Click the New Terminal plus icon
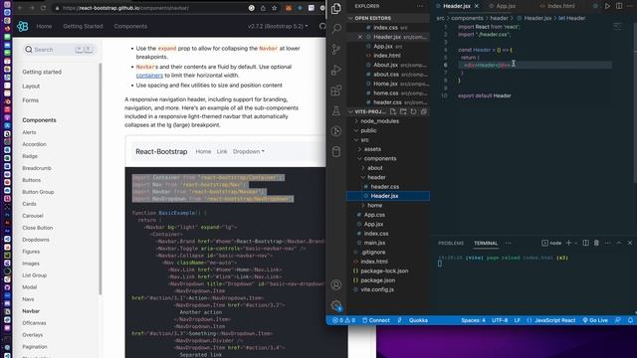Viewport: 637px width, 358px height. click(x=568, y=243)
